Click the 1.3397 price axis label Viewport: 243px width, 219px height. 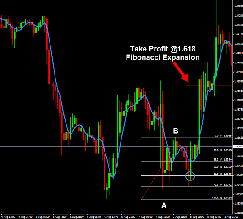click(x=238, y=72)
